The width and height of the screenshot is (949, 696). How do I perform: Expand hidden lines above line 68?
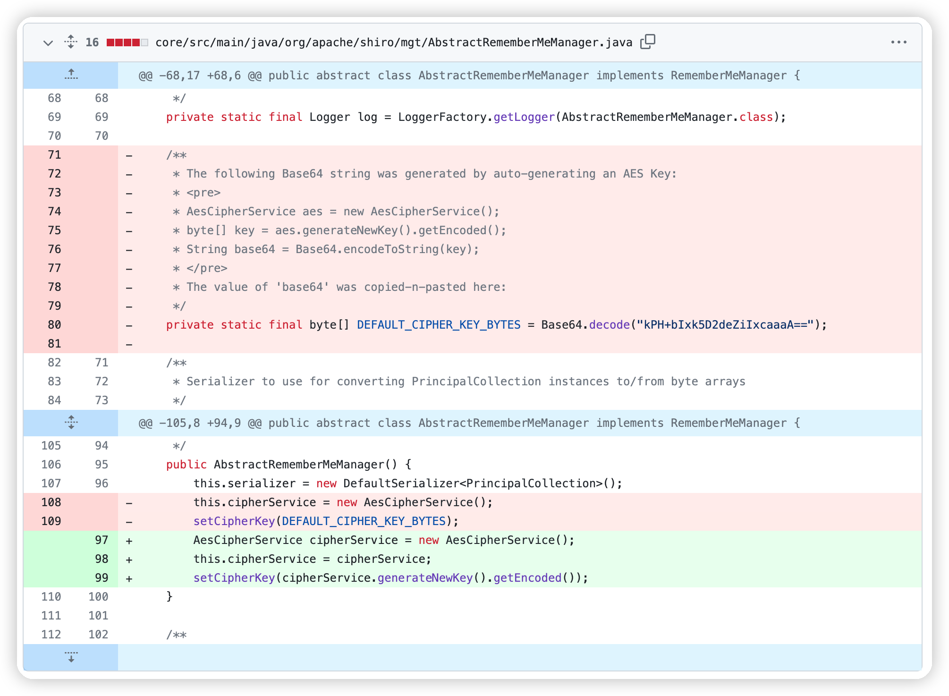pos(71,75)
